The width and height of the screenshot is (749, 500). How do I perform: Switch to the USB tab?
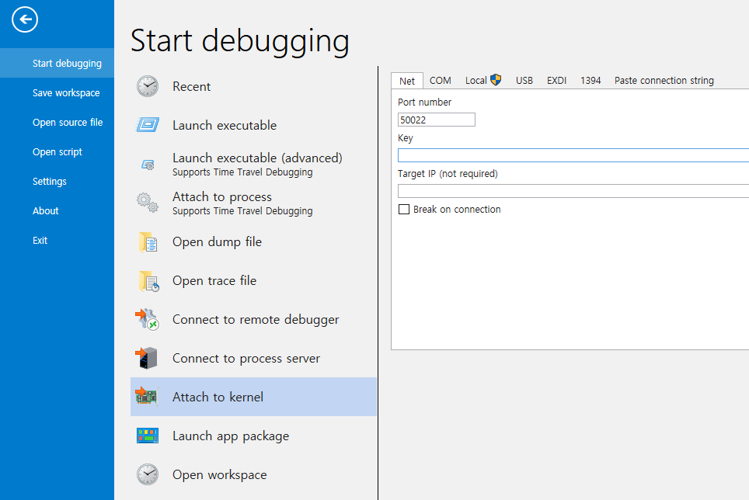click(524, 81)
